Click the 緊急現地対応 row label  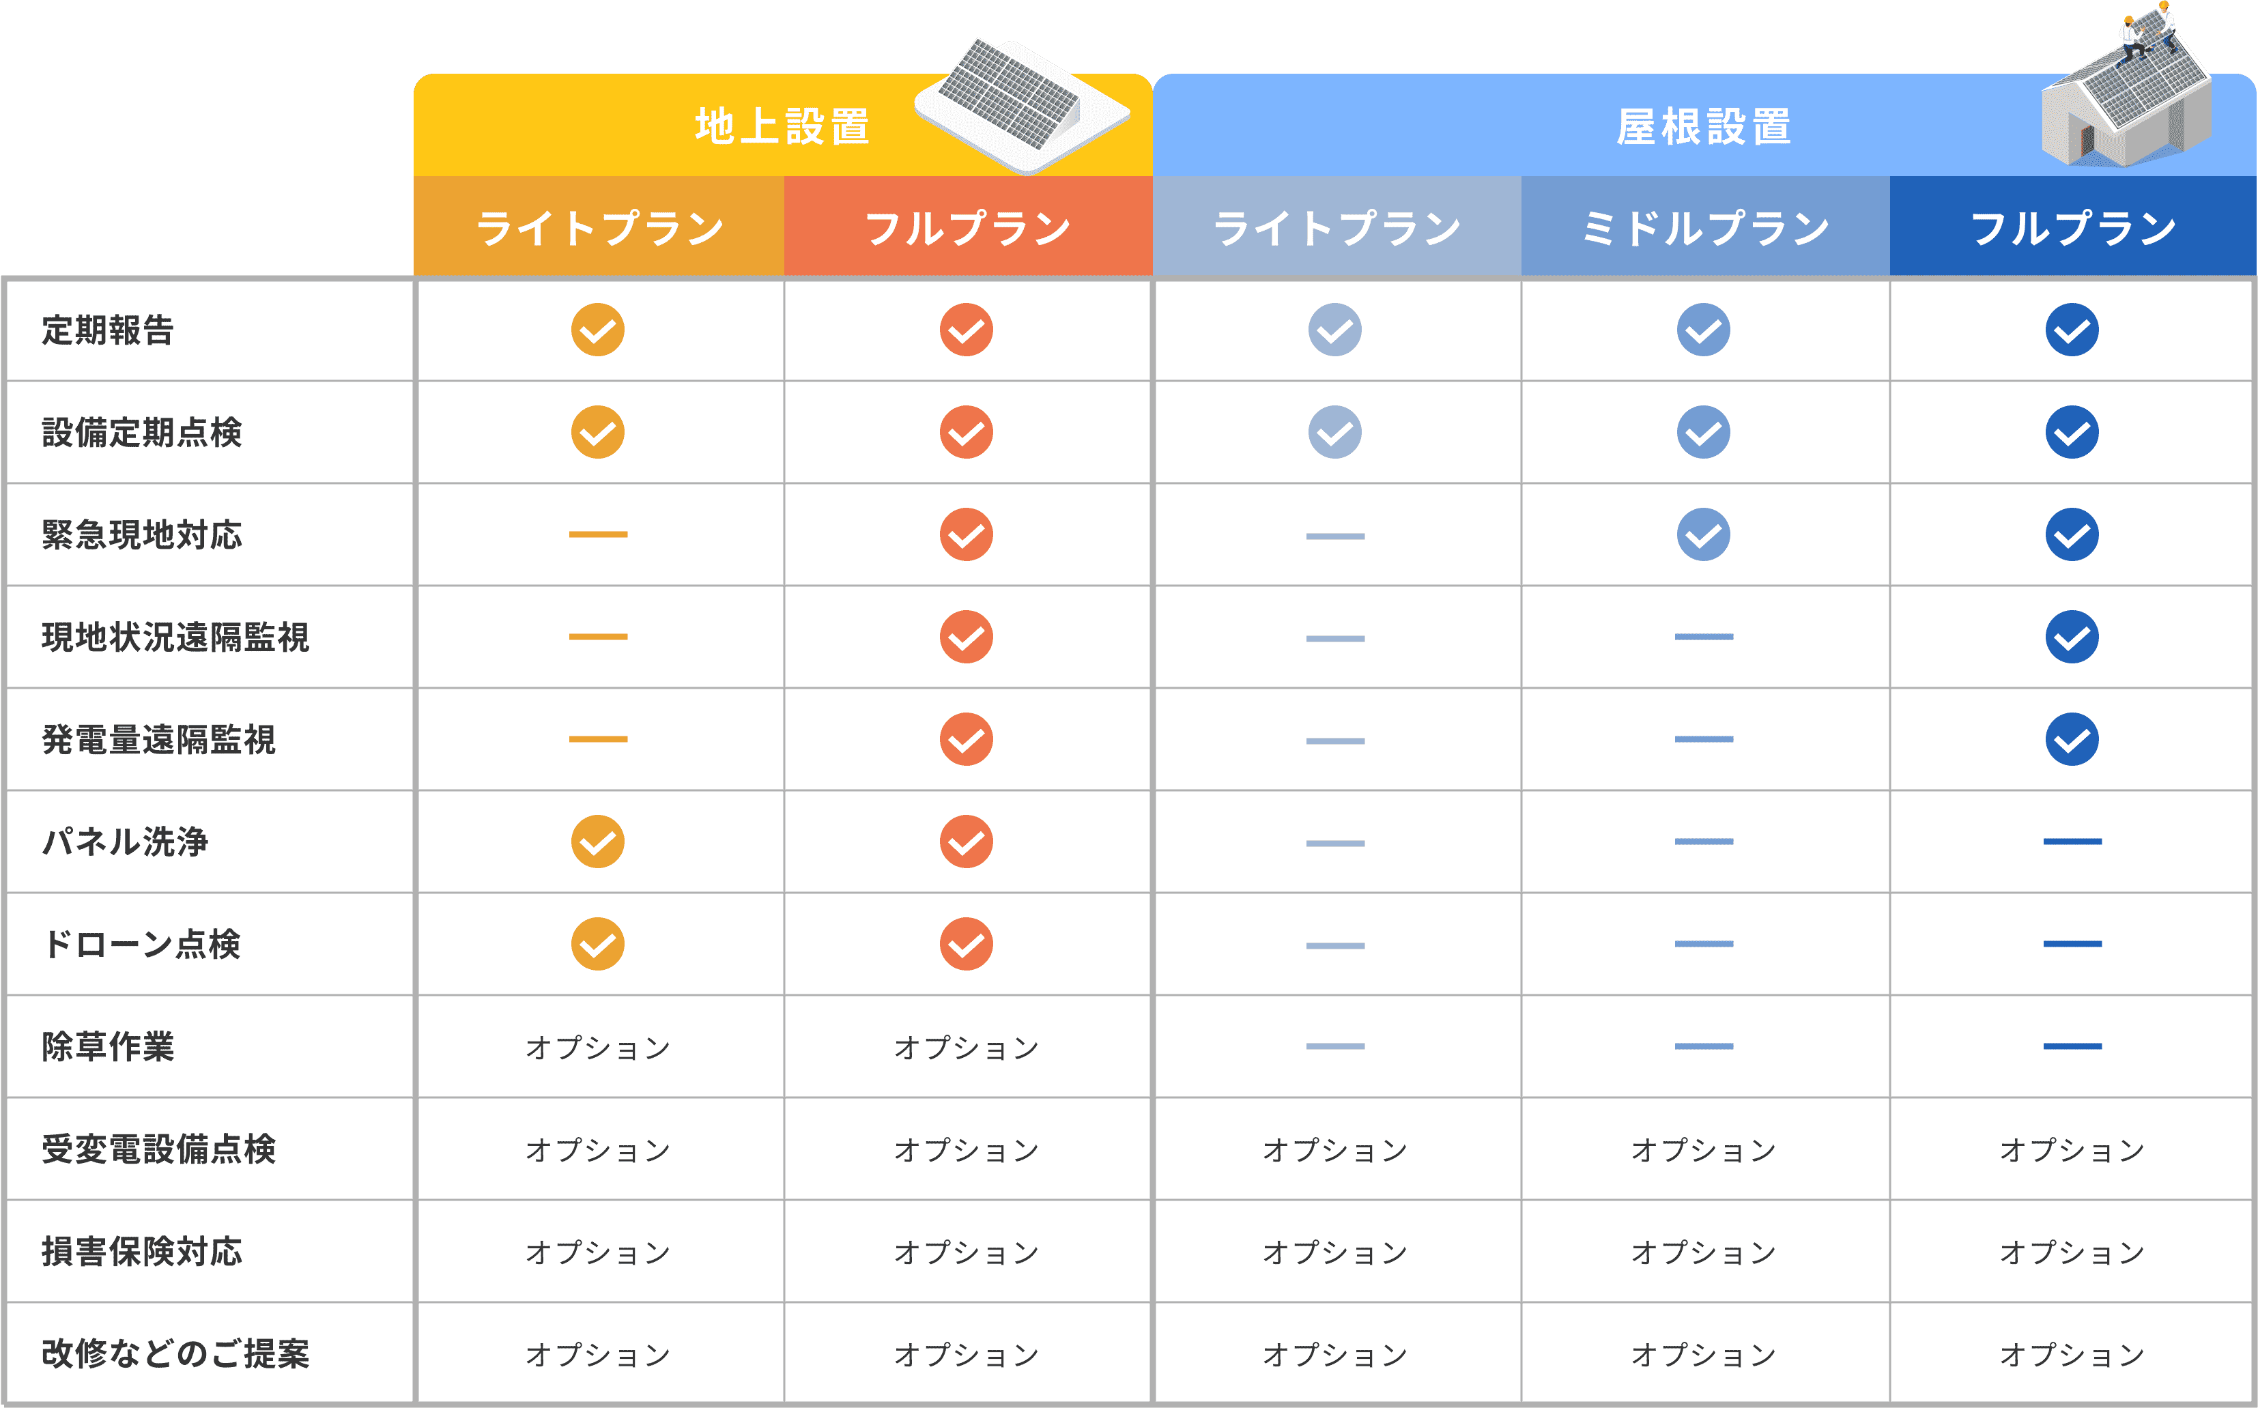141,534
